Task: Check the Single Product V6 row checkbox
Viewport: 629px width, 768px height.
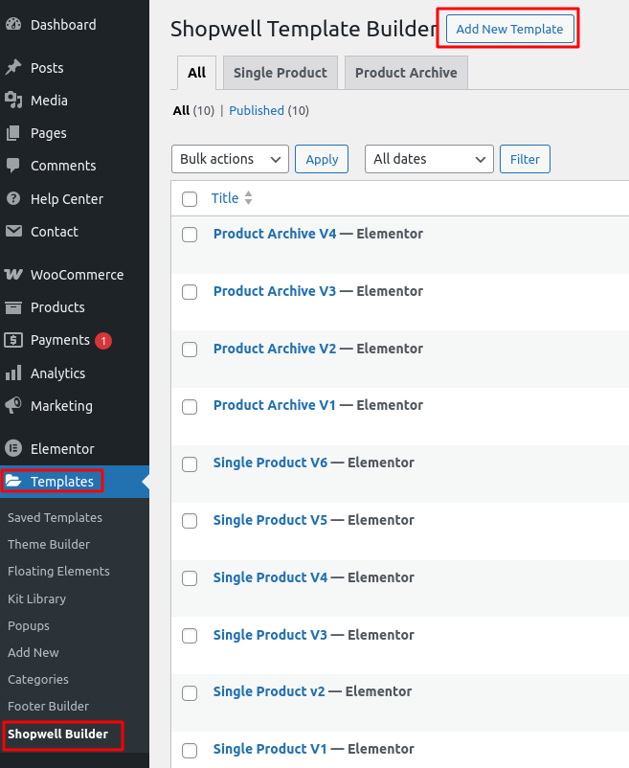Action: (190, 463)
